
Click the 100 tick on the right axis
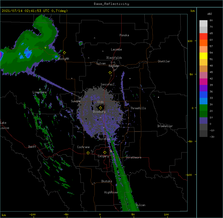click(x=190, y=41)
